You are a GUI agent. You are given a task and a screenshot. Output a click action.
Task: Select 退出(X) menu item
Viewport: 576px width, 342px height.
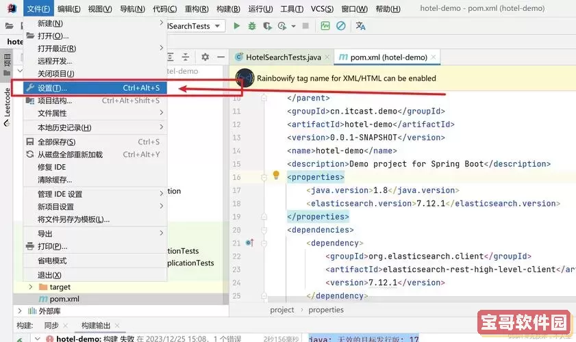tap(95, 275)
